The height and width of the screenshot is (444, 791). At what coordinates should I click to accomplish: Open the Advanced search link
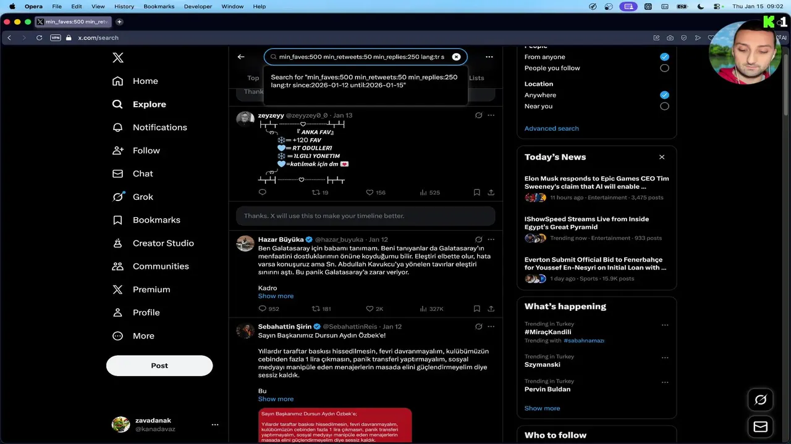tap(551, 128)
